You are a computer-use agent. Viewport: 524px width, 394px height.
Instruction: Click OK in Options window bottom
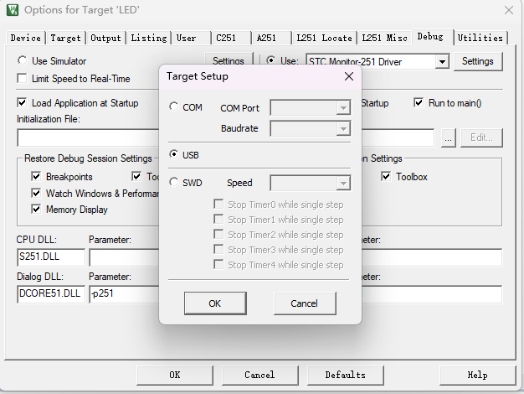click(175, 375)
